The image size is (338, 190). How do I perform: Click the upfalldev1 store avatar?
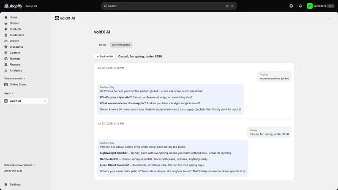coord(310,6)
